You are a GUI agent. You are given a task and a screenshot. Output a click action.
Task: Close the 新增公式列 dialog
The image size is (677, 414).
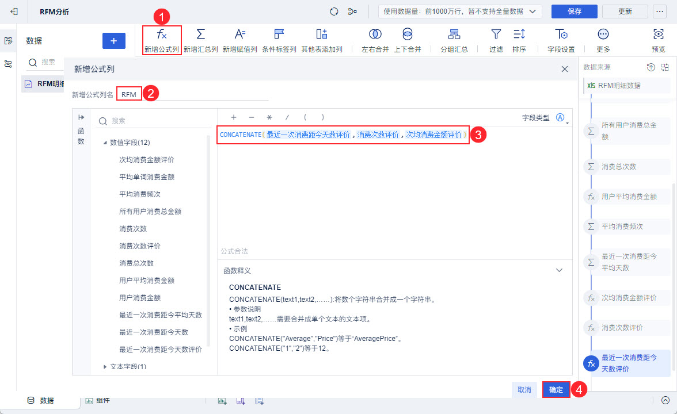coord(564,69)
